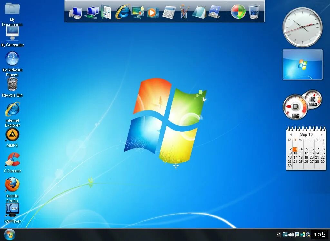Open the Recycle Bin in the dock
This screenshot has height=241, width=330.
click(x=254, y=12)
